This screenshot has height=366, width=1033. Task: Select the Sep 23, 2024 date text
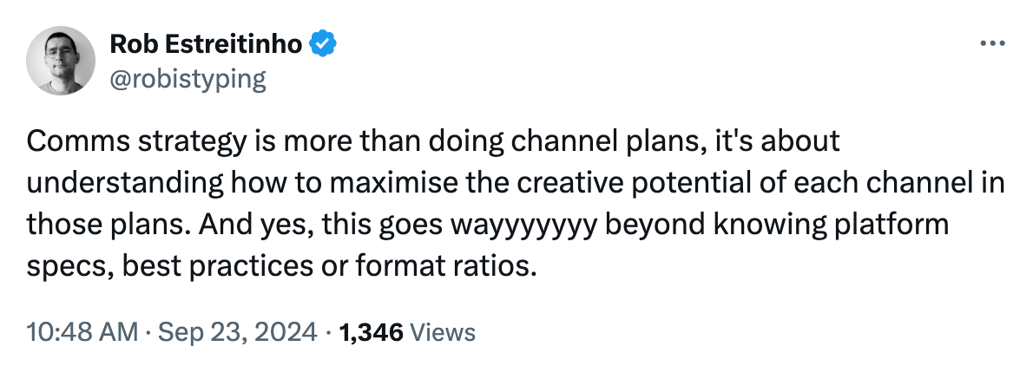237,332
